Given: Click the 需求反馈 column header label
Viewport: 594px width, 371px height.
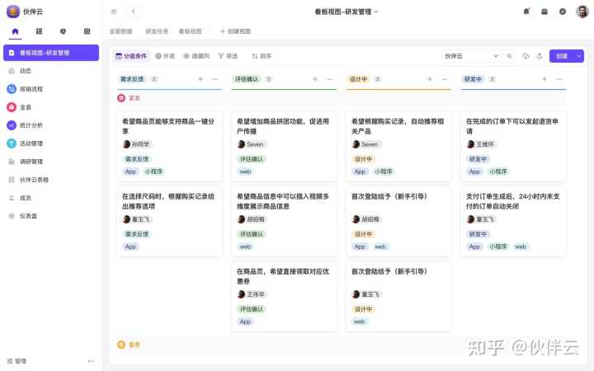Looking at the screenshot, I should pyautogui.click(x=132, y=79).
